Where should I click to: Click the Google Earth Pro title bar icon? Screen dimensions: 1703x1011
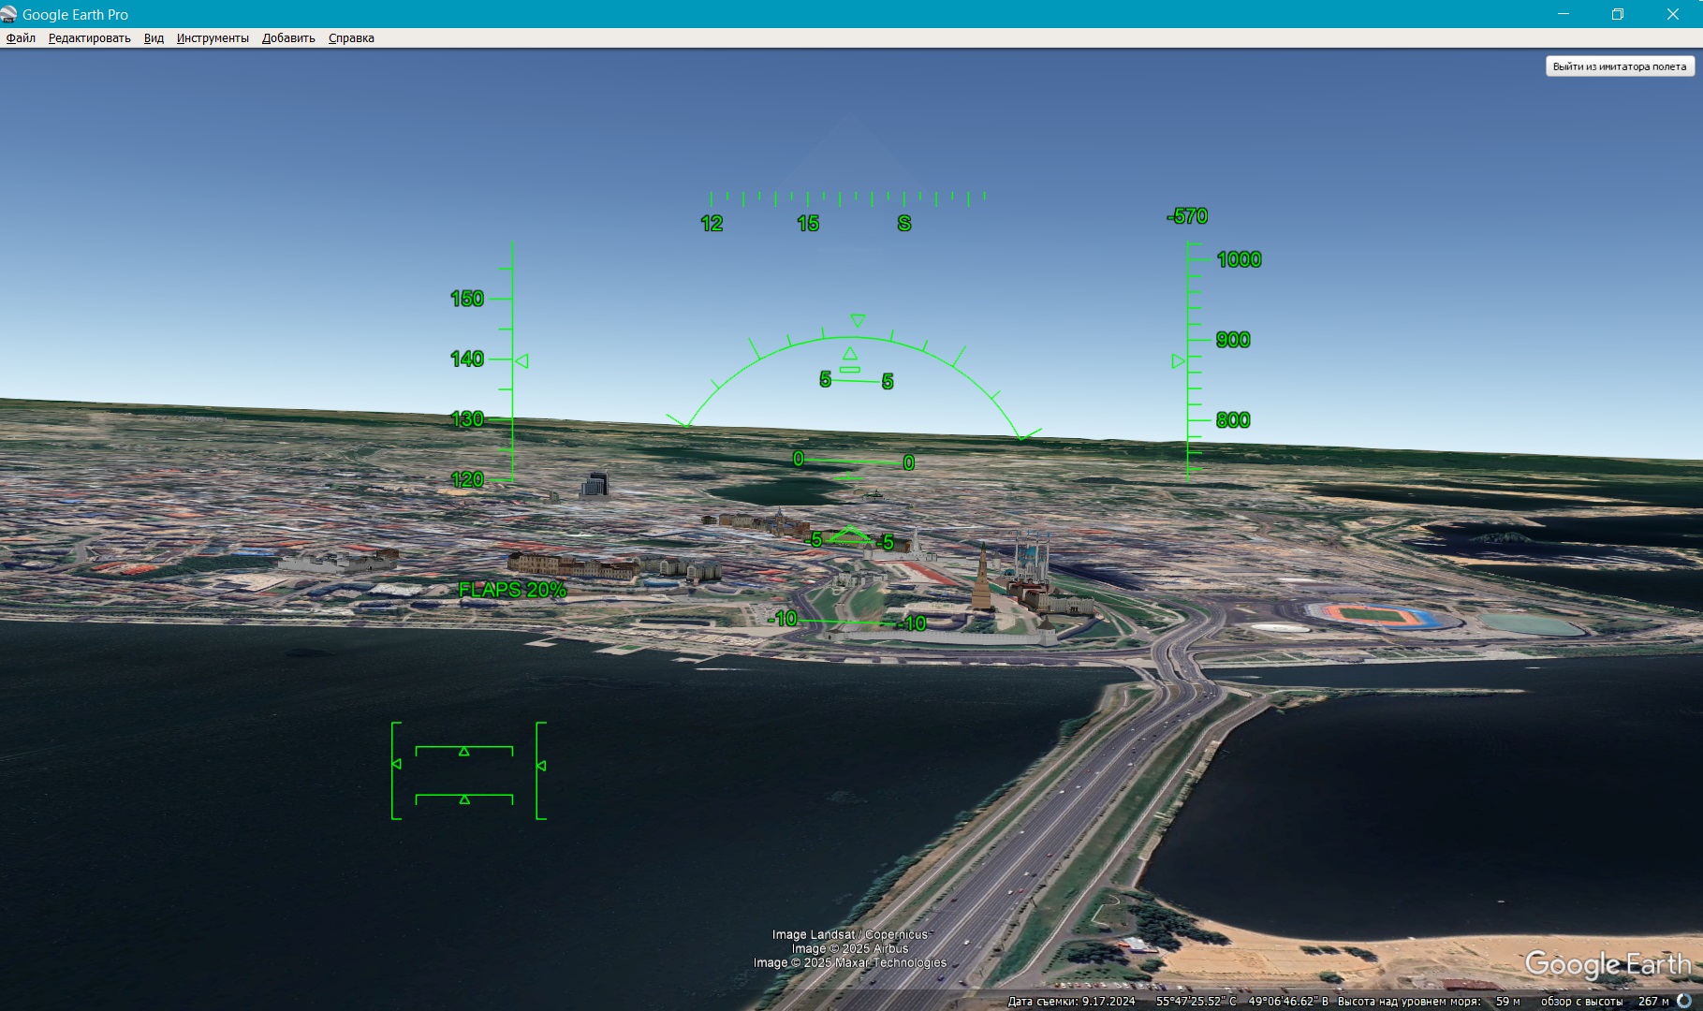pyautogui.click(x=9, y=14)
